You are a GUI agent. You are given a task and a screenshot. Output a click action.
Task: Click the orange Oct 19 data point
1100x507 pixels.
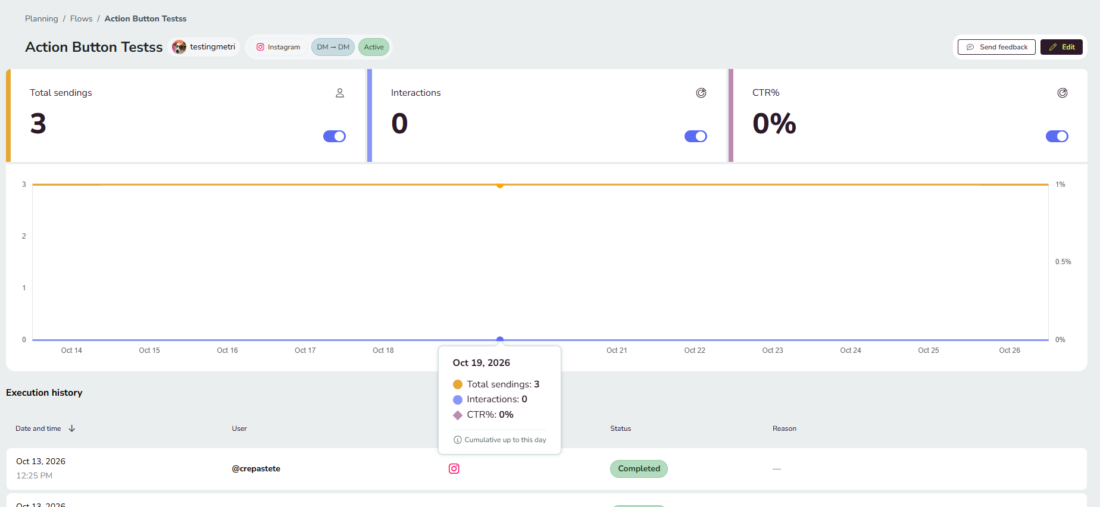[500, 185]
